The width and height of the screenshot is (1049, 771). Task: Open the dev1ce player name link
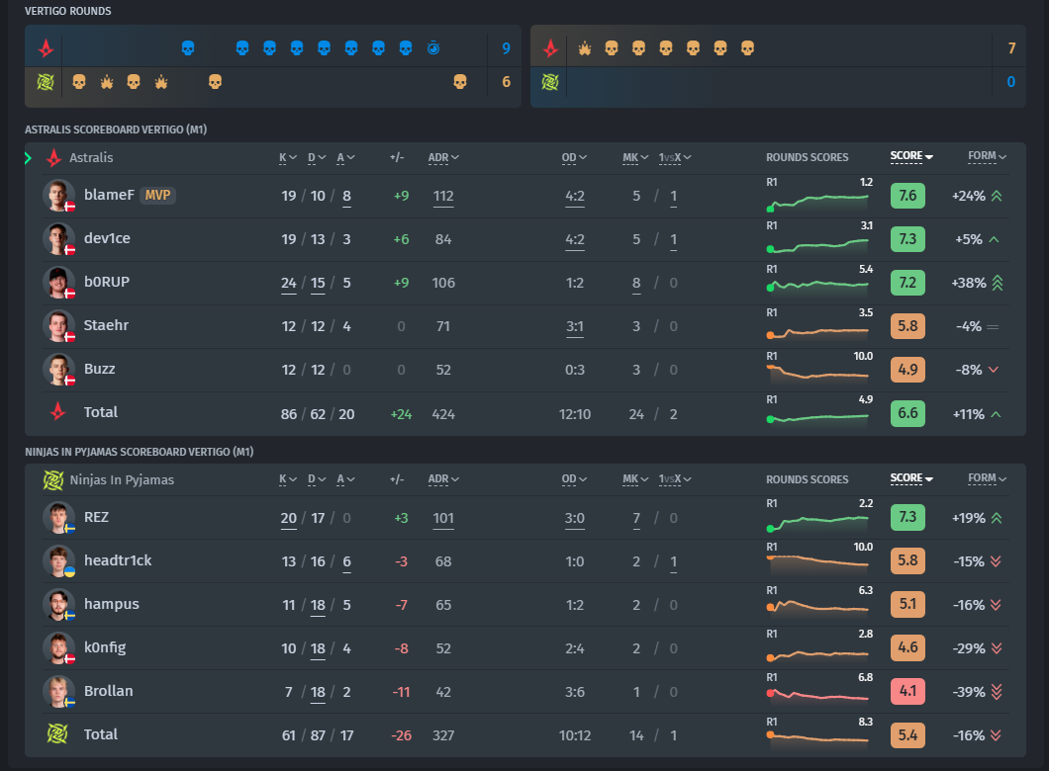click(x=107, y=238)
